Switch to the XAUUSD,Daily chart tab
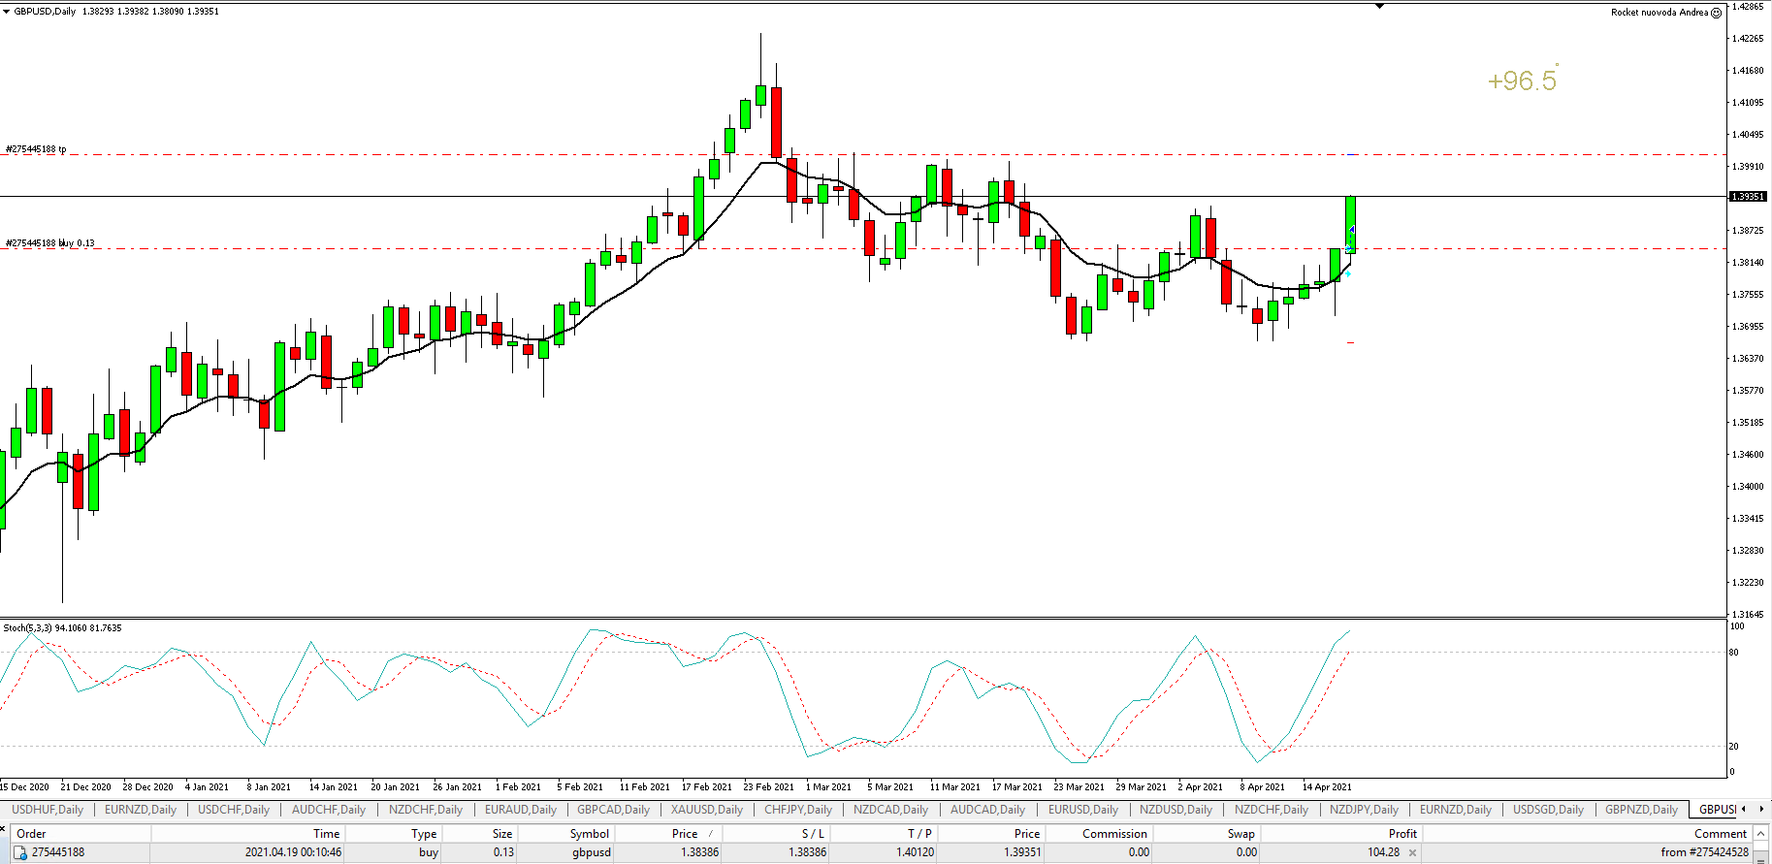The width and height of the screenshot is (1772, 864). [x=706, y=810]
